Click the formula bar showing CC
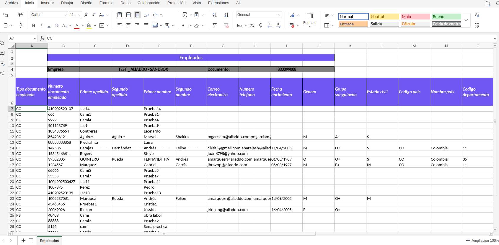Viewport: 499px width, 245px height. click(x=269, y=38)
